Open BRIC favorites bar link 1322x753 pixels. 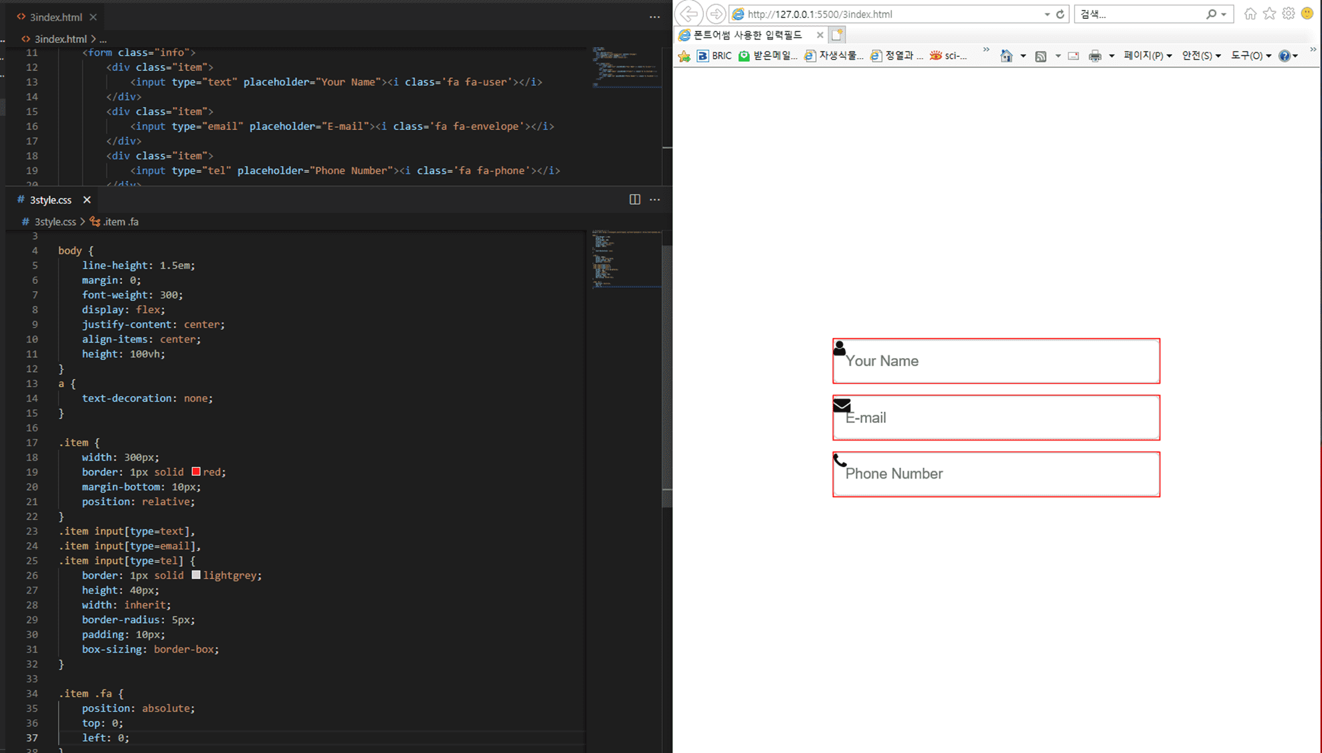click(x=714, y=56)
